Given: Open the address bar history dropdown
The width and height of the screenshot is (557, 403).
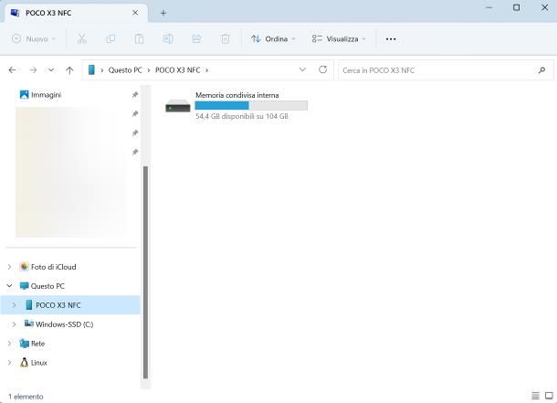Looking at the screenshot, I should (302, 69).
